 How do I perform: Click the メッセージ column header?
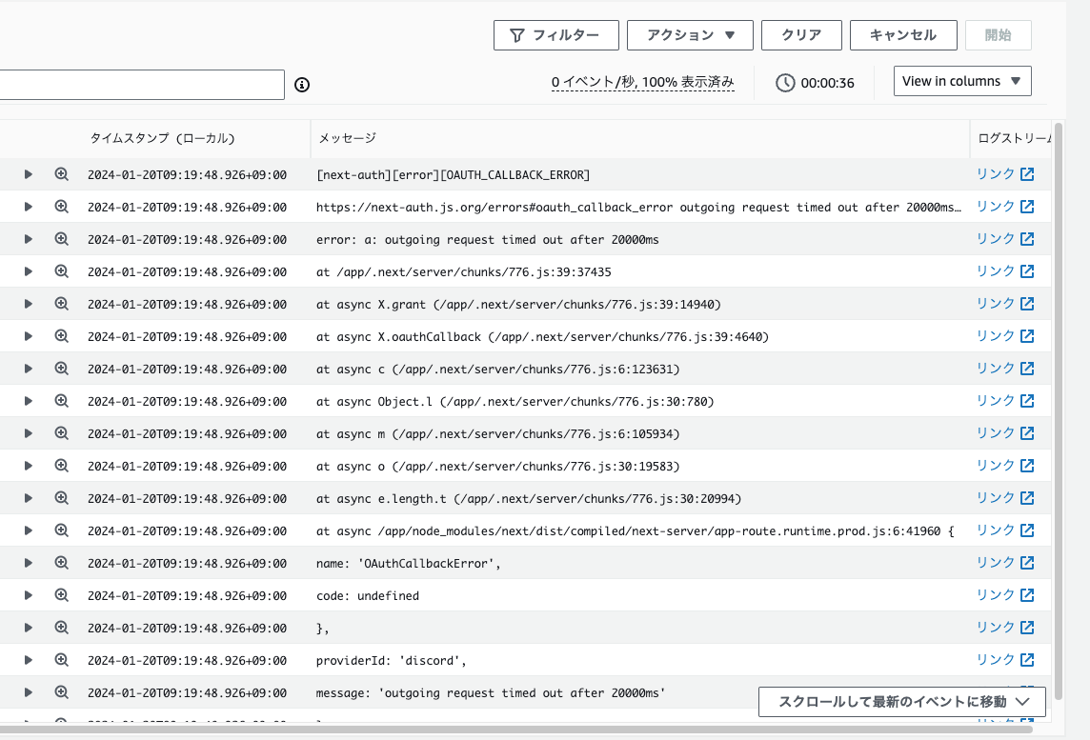[347, 138]
